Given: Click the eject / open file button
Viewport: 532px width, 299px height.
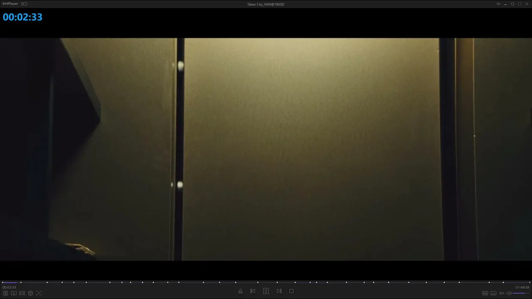Looking at the screenshot, I should [240, 291].
